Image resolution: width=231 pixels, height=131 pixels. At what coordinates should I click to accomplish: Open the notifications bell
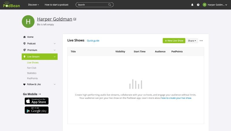pos(192,5)
